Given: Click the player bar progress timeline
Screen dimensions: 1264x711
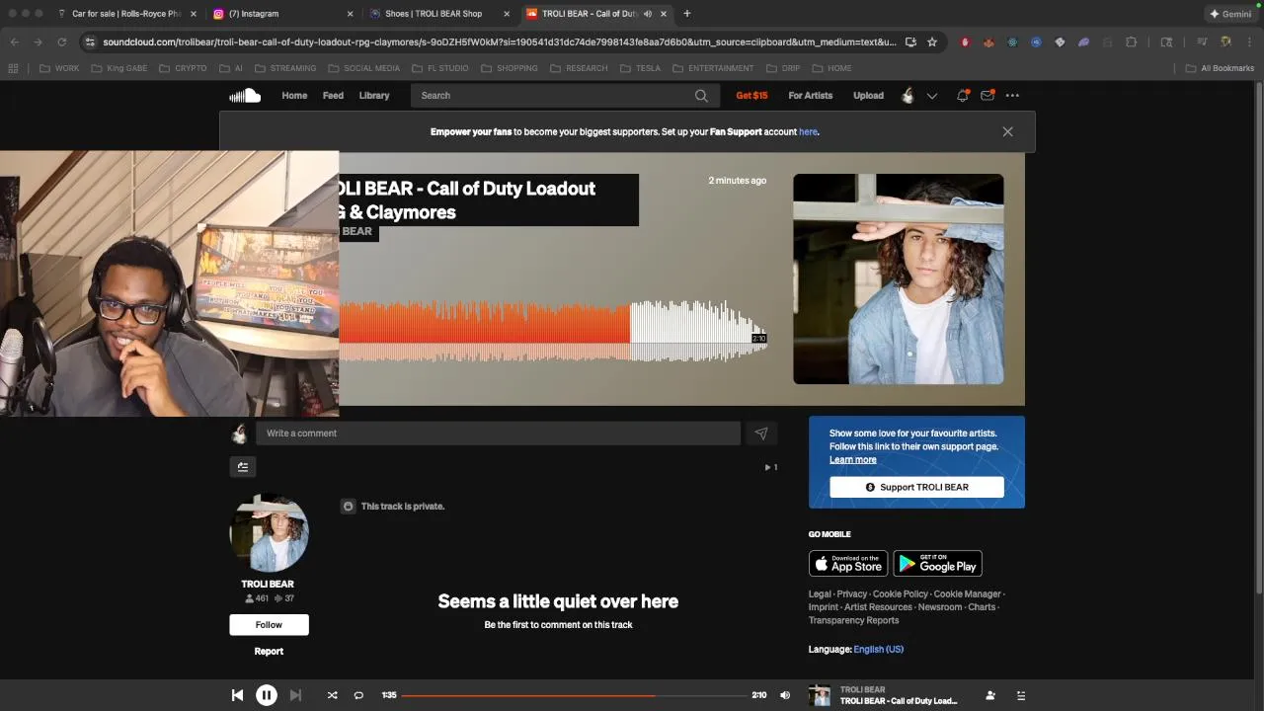Looking at the screenshot, I should [574, 695].
